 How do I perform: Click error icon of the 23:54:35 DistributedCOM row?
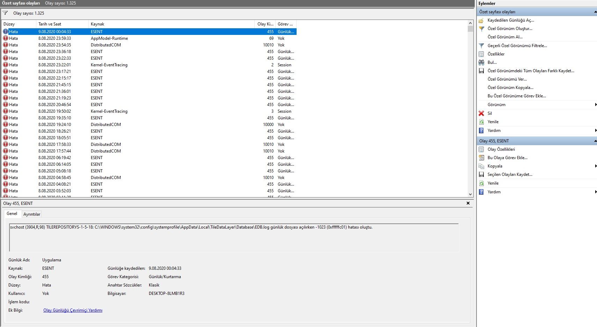point(6,45)
